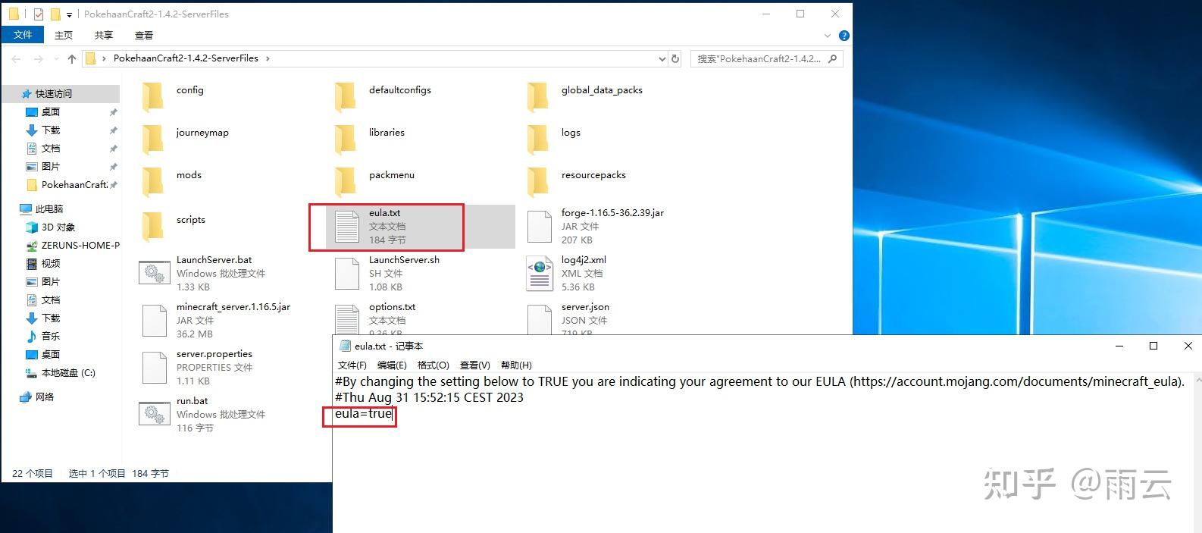Open the libraries folder icon

click(346, 139)
